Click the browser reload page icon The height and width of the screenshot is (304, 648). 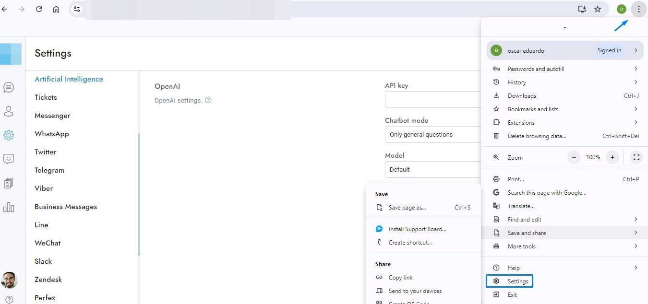[39, 9]
